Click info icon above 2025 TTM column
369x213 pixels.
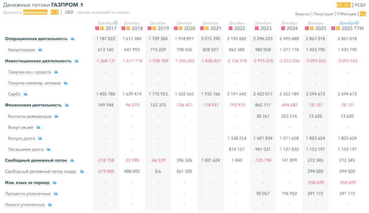357,23
